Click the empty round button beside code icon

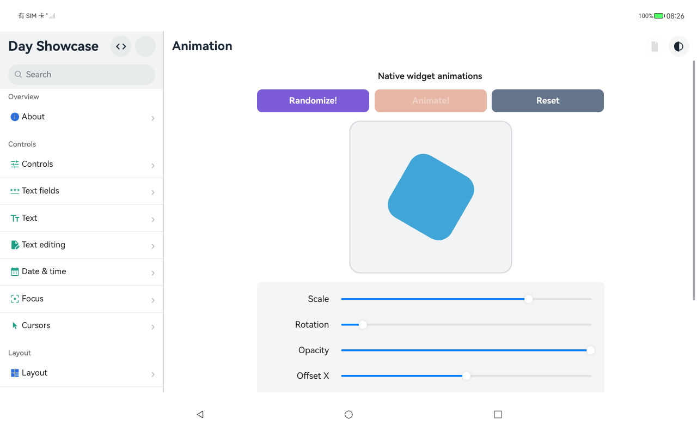click(x=145, y=46)
